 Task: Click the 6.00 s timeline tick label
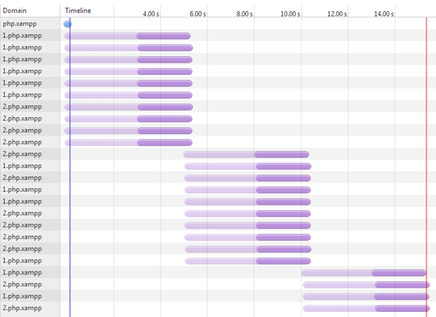[198, 14]
